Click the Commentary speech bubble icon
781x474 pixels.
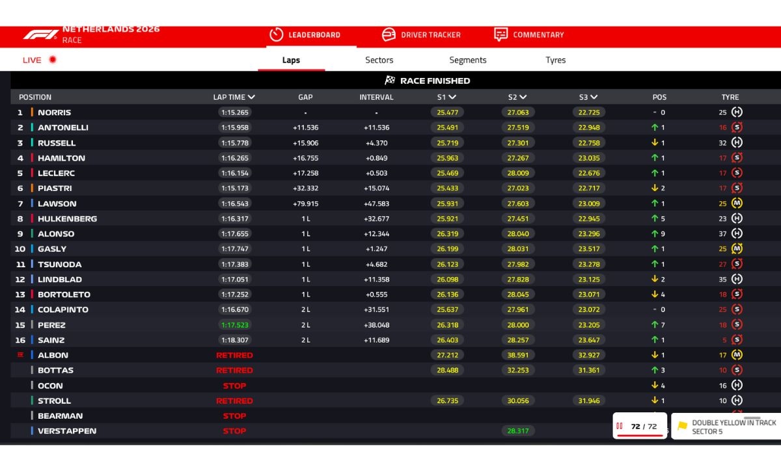(x=500, y=34)
